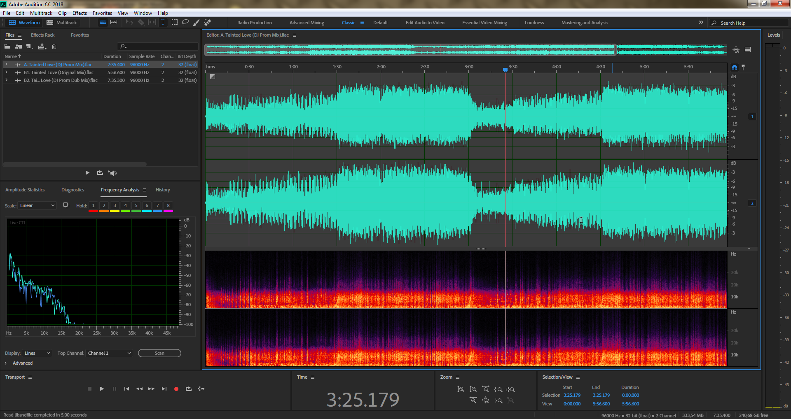
Task: Select the Radio Production workspace
Action: pos(255,23)
